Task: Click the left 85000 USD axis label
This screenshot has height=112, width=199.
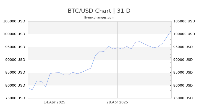Action: tap(15, 72)
